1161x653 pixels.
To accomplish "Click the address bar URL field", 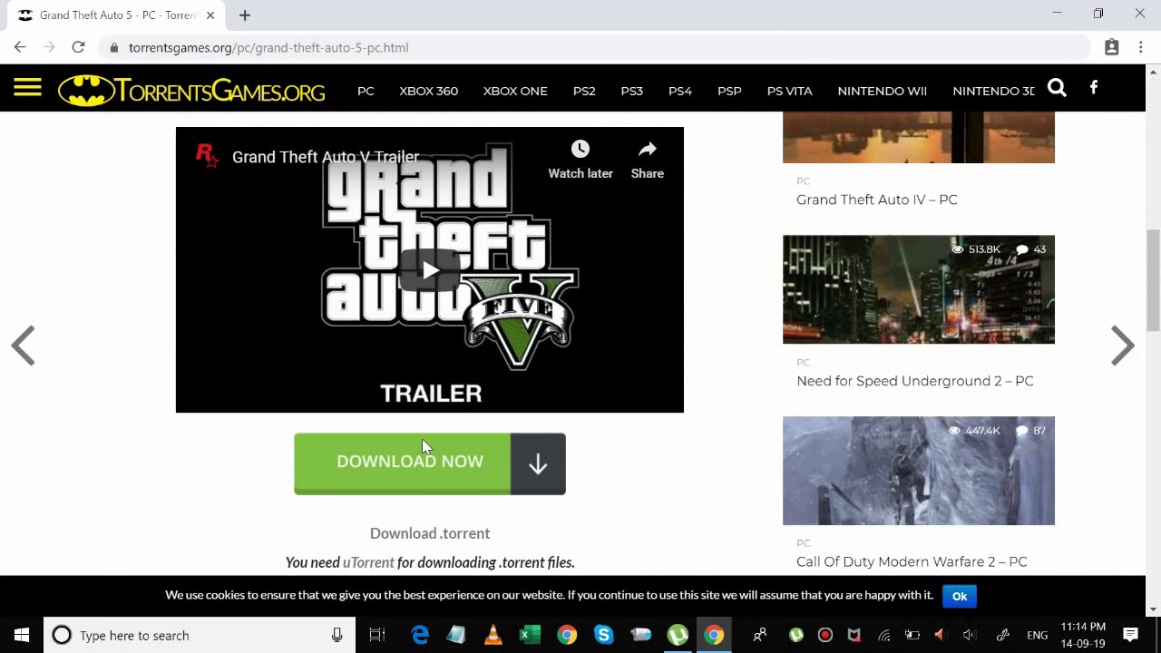I will pos(594,47).
